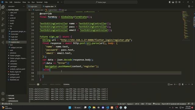Open the Run menu
The height and width of the screenshot is (110, 195).
point(33,2)
